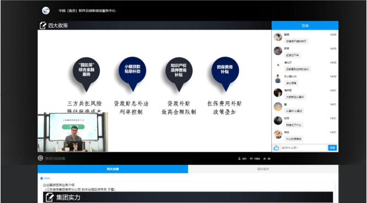Switch to the 图文直播 tab
Viewport: 367px width, 203px height.
pos(113,169)
